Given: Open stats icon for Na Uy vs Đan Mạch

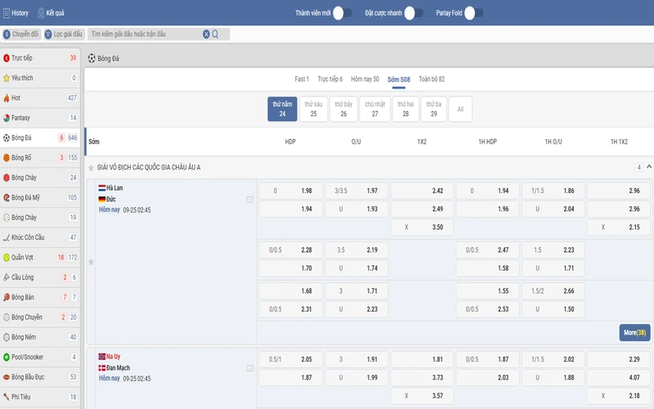Looking at the screenshot, I should 250,369.
